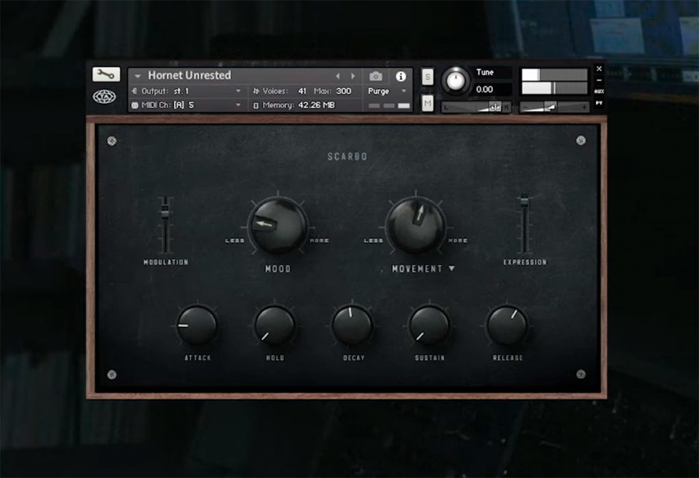This screenshot has width=699, height=478.
Task: Mute the instrument with the M button
Action: (427, 103)
